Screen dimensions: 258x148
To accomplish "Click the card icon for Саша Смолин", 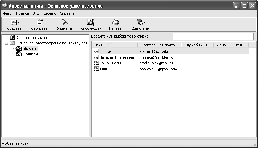I will click(x=96, y=63).
